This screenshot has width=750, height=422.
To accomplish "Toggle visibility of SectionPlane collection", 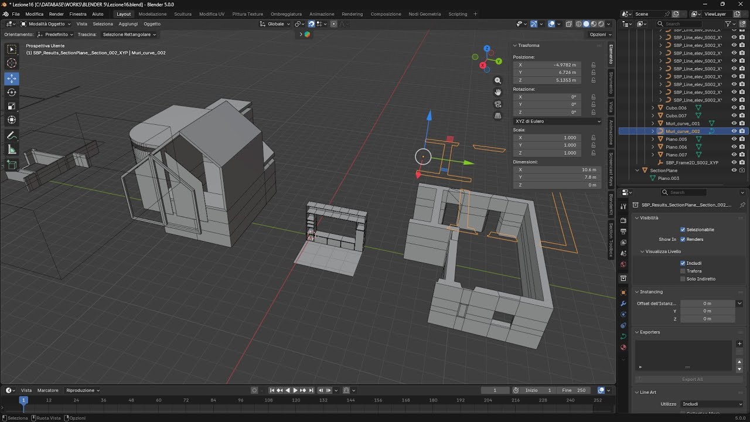I will (734, 171).
